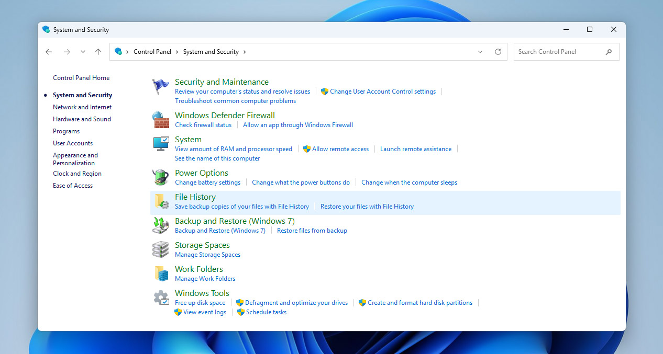Click See the name of this computer
Viewport: 663px width, 354px height.
pyautogui.click(x=217, y=158)
